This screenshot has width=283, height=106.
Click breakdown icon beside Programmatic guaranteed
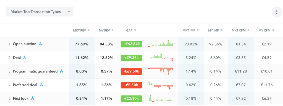click(x=62, y=71)
